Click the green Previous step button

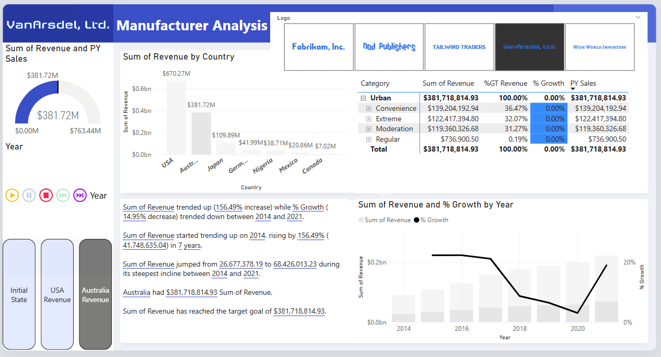pyautogui.click(x=63, y=195)
